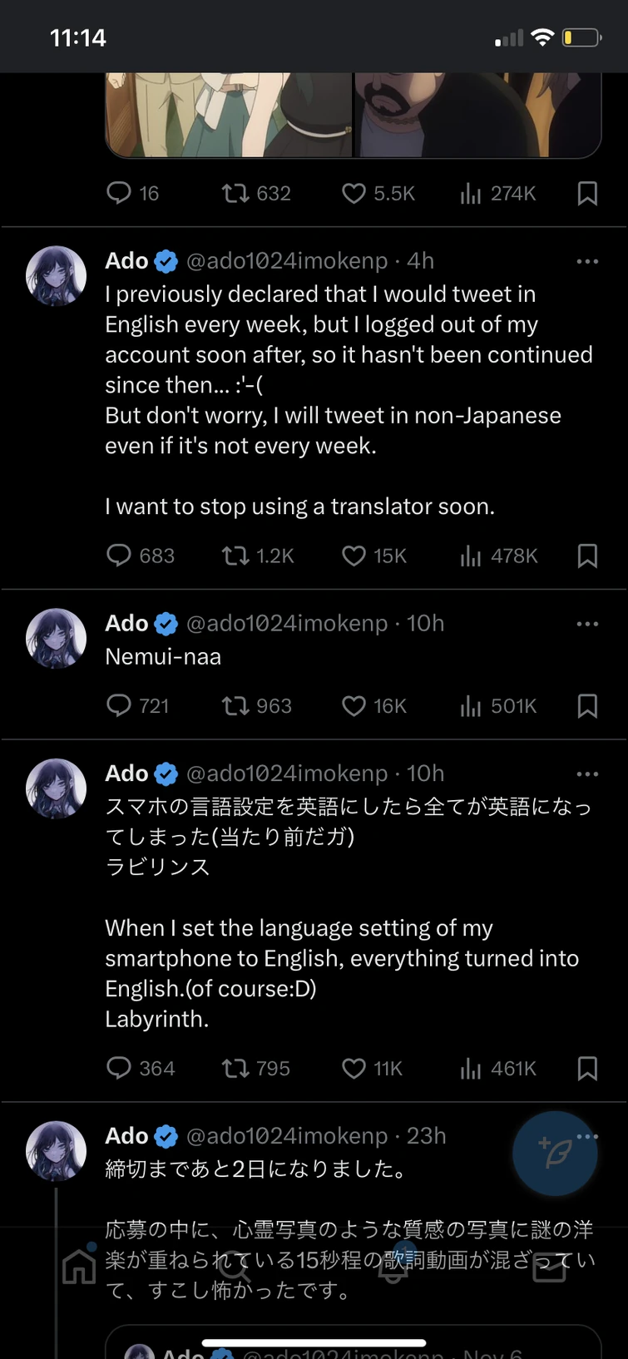The image size is (628, 1359).
Task: Like the Labyrinth tweet
Action: 354,1068
